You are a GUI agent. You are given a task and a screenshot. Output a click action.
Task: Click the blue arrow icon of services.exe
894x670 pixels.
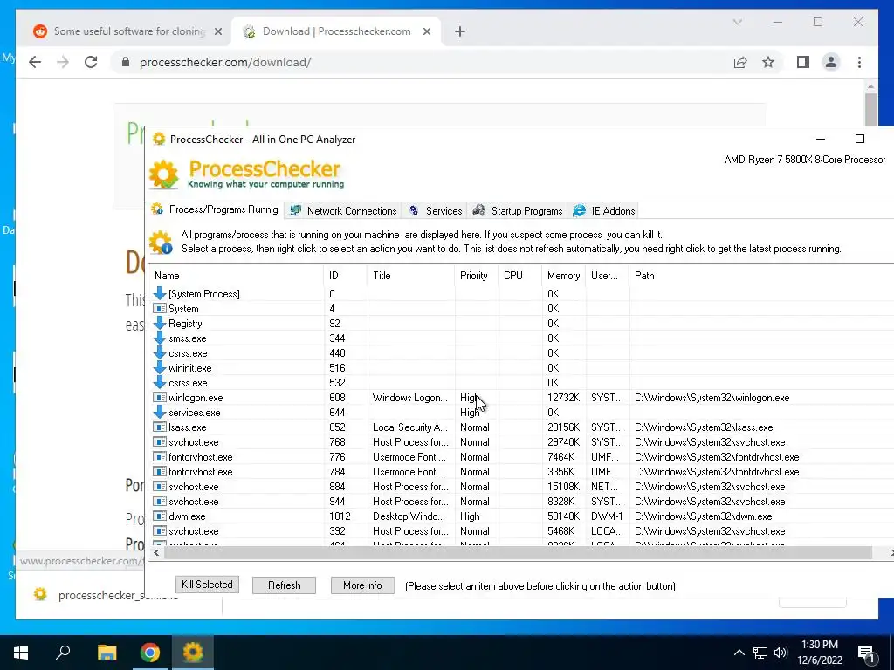(160, 412)
